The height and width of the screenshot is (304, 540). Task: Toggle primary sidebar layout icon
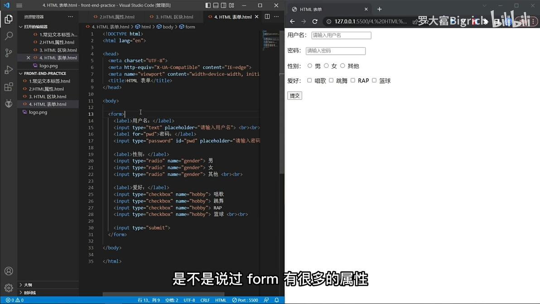[207, 5]
